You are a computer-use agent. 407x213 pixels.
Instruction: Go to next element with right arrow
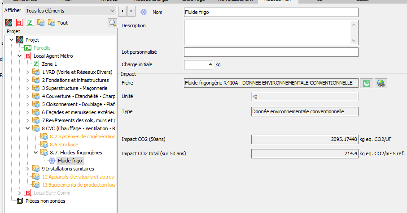pyautogui.click(x=131, y=10)
